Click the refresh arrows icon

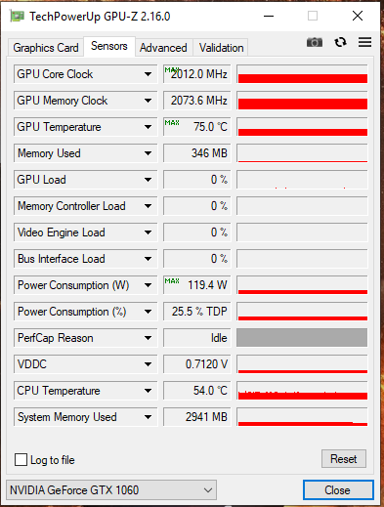tap(340, 42)
